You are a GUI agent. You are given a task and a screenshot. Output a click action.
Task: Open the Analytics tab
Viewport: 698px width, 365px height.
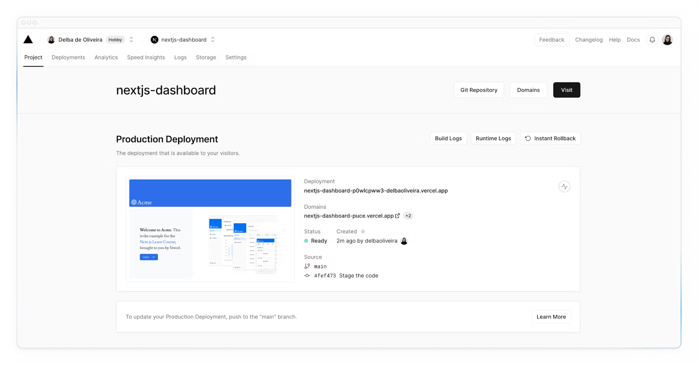(x=106, y=57)
